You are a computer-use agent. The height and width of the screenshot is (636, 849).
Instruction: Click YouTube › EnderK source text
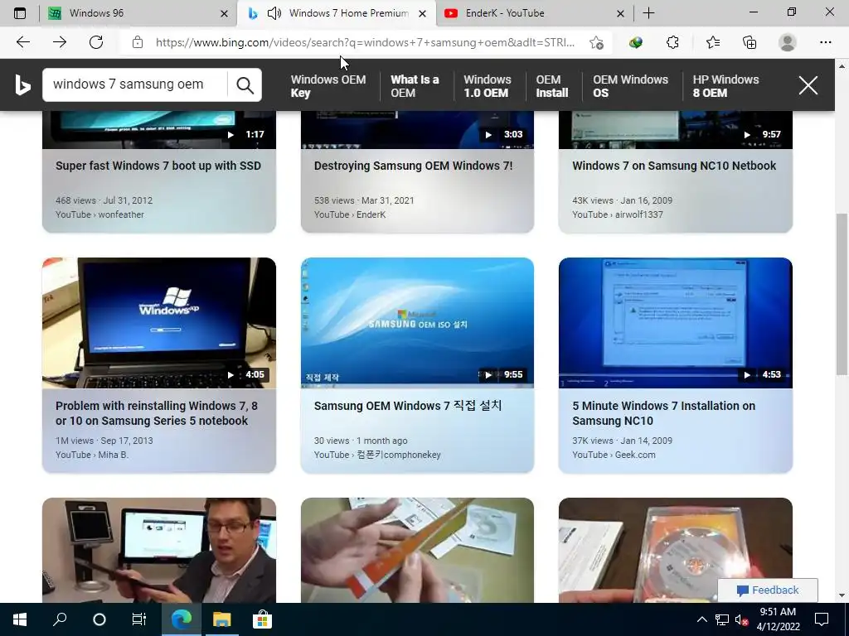click(350, 214)
